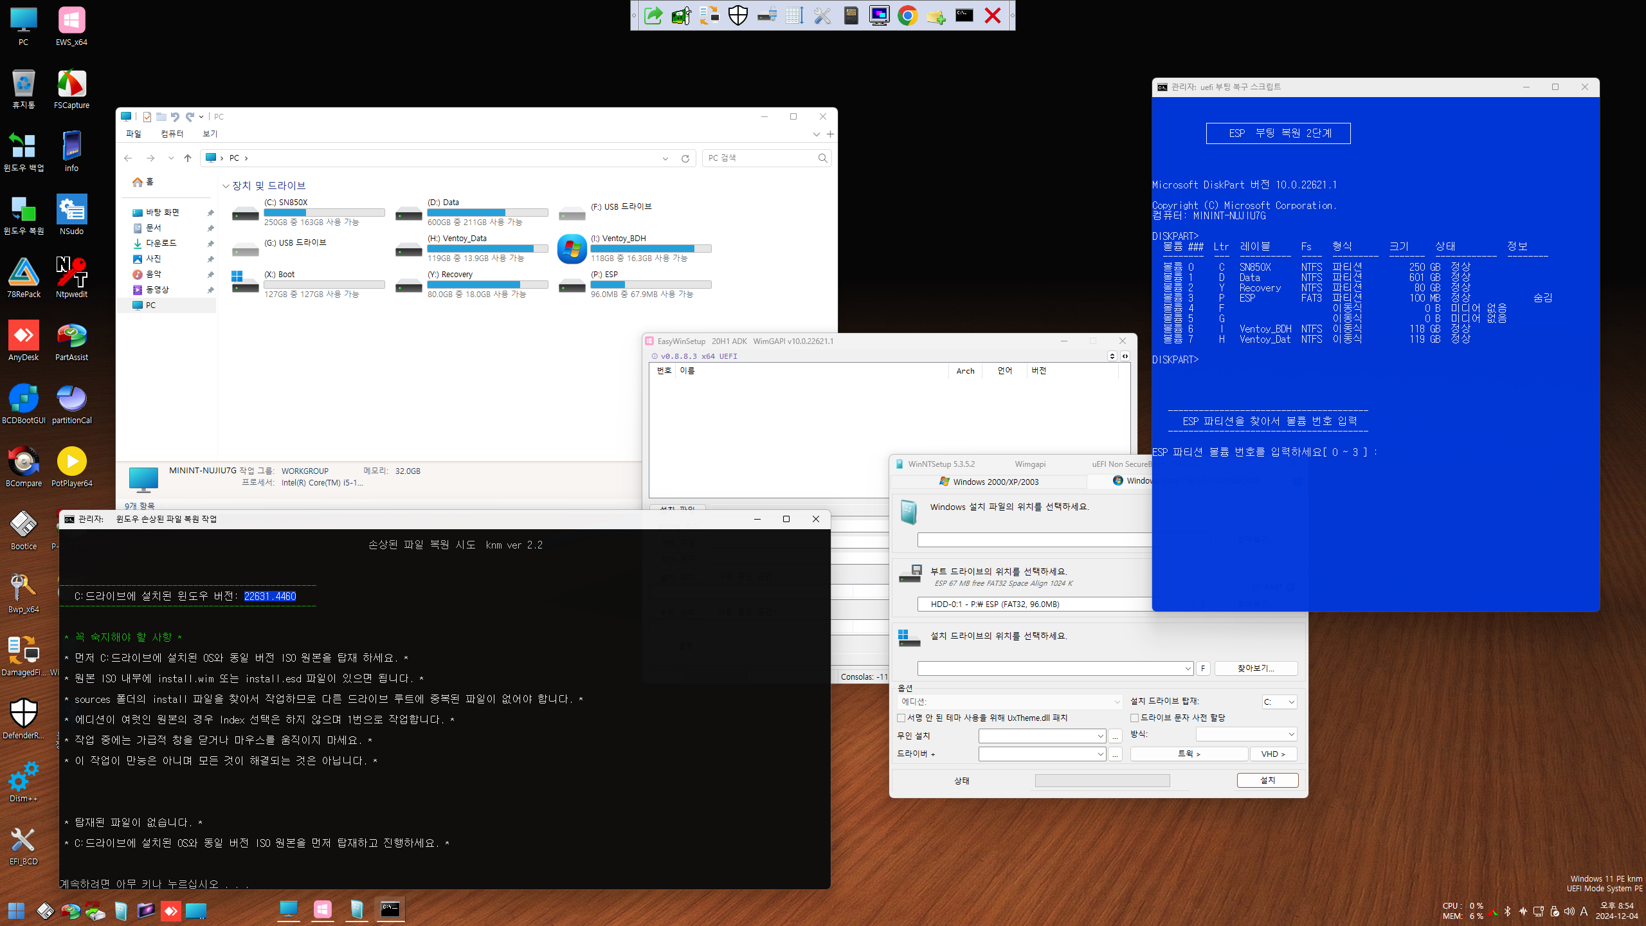This screenshot has height=926, width=1646.
Task: Select the BCompare desktop icon
Action: [x=24, y=468]
